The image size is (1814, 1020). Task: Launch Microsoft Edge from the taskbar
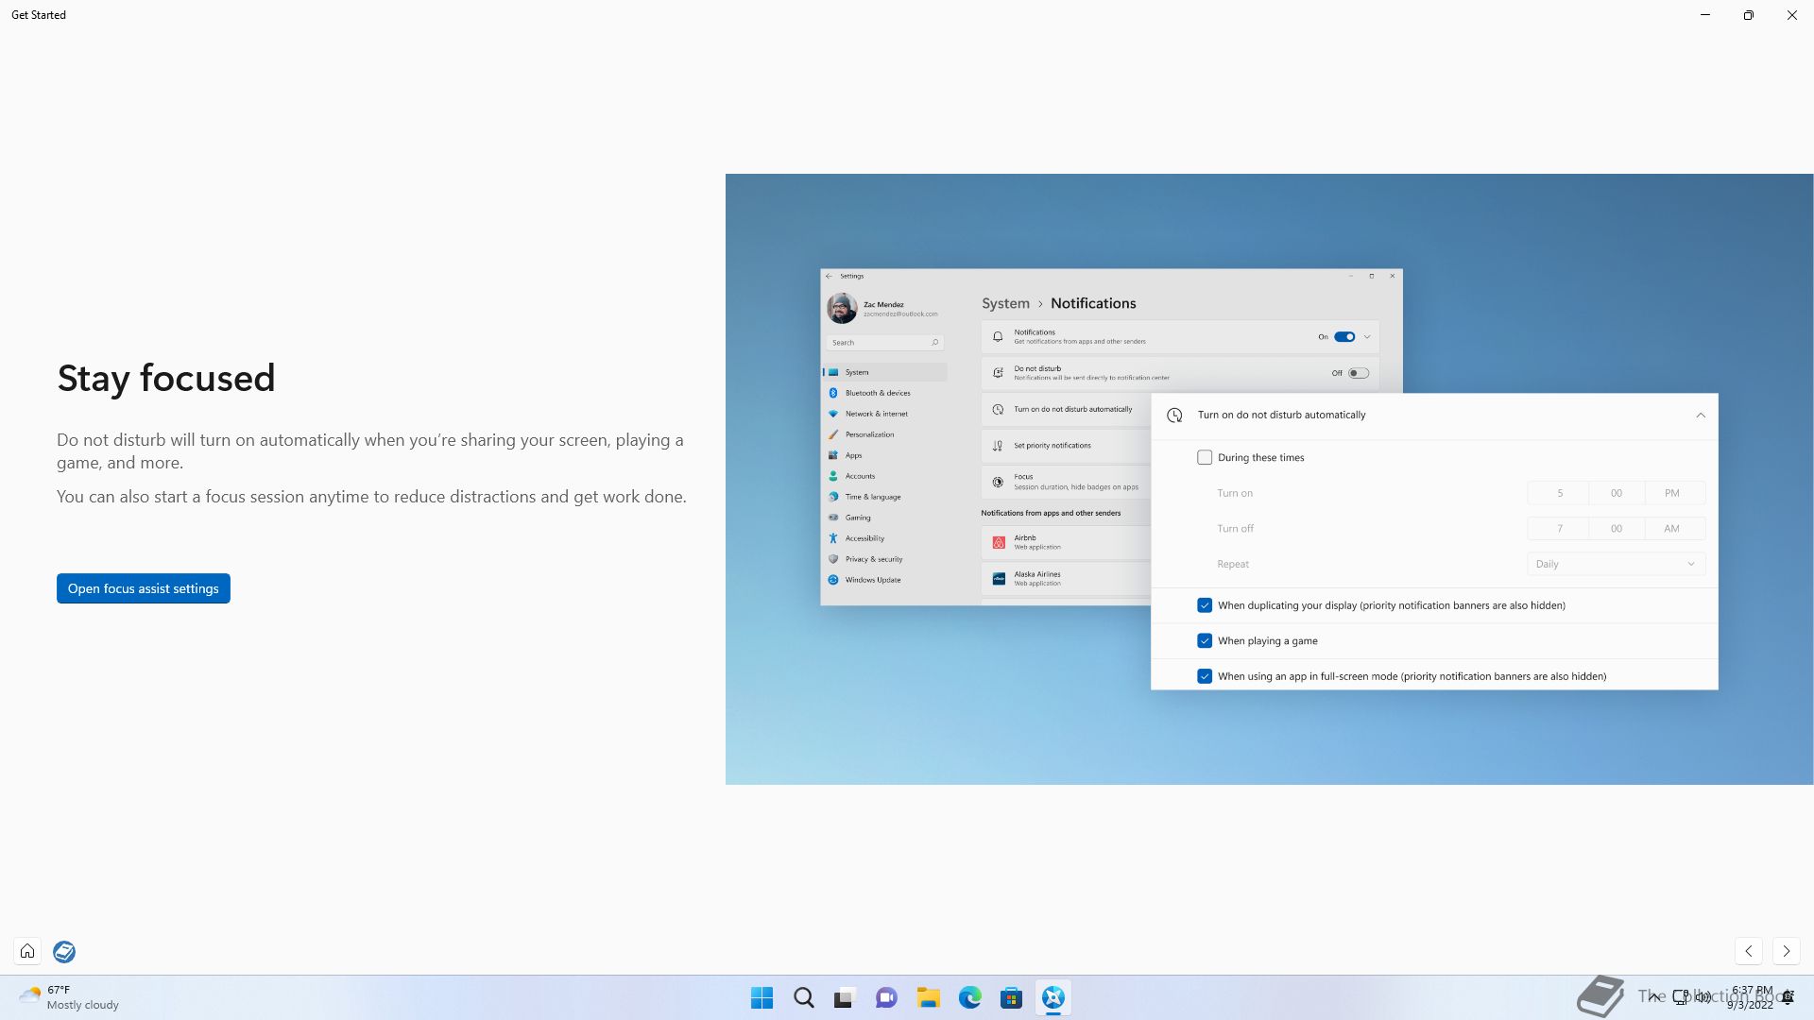click(x=969, y=997)
